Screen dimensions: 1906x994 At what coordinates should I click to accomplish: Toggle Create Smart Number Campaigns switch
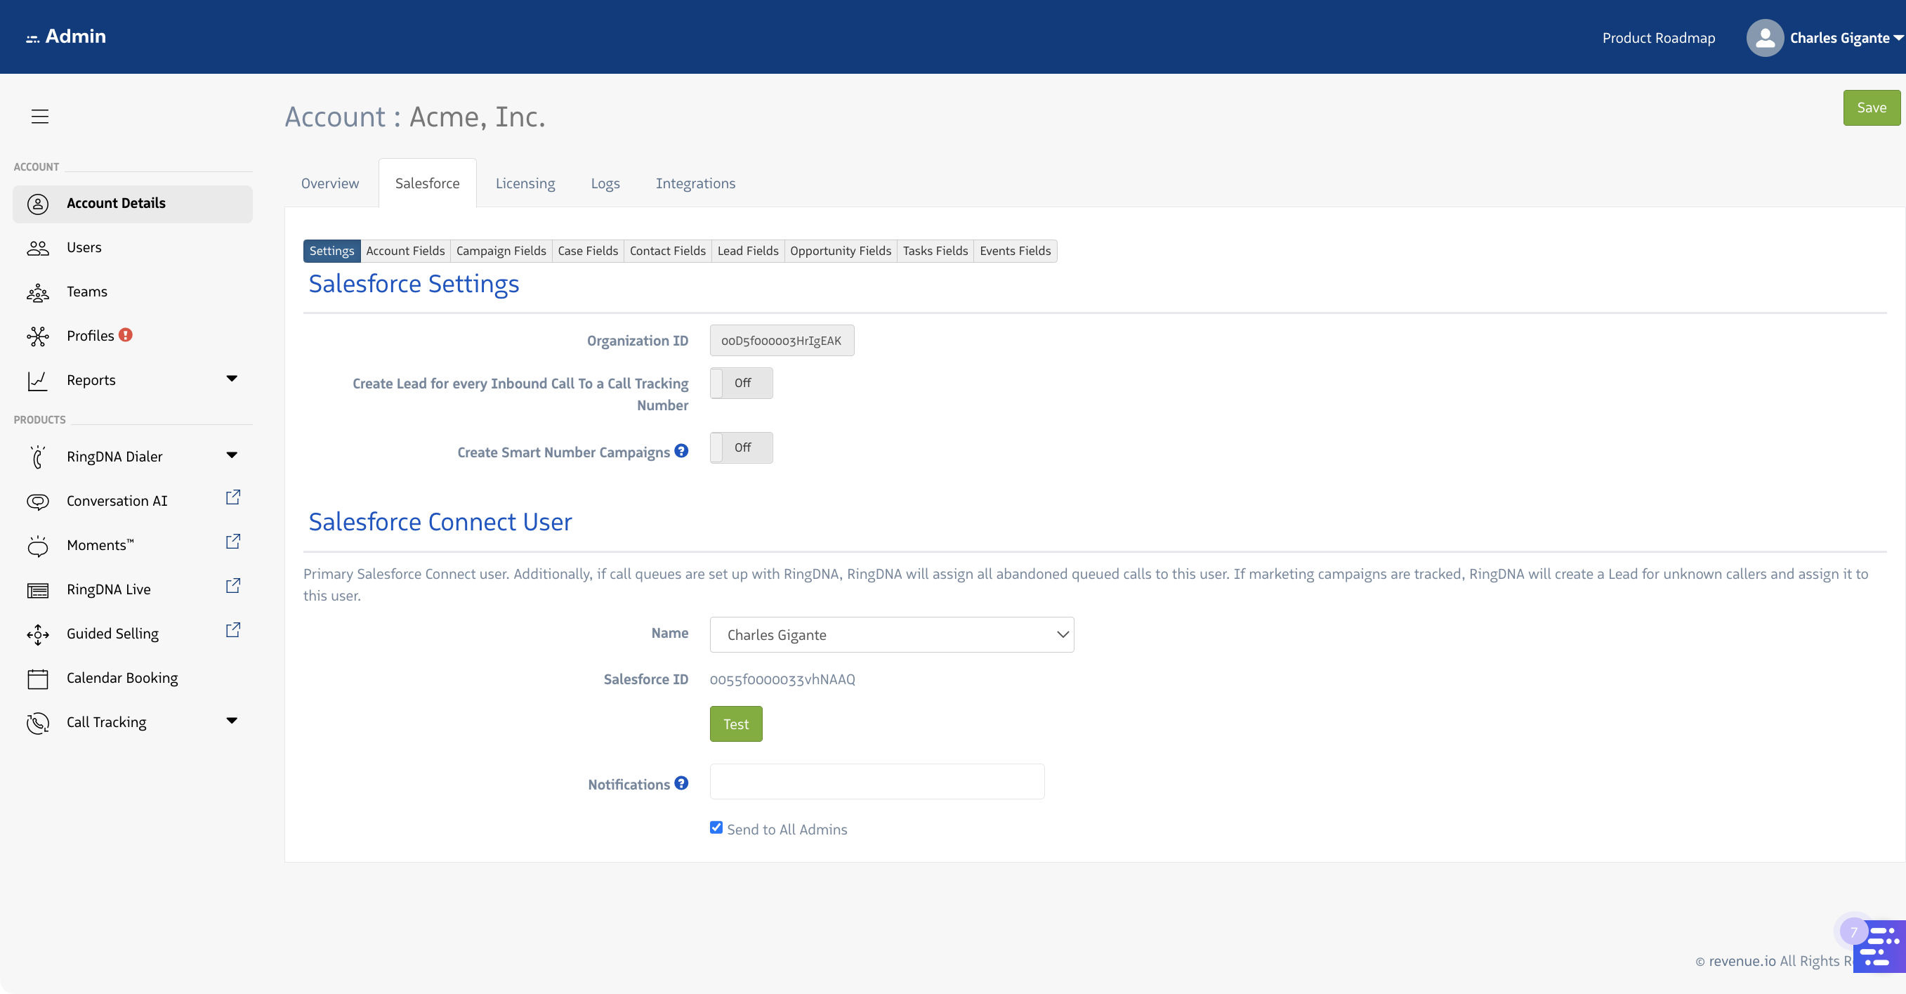[x=742, y=447]
